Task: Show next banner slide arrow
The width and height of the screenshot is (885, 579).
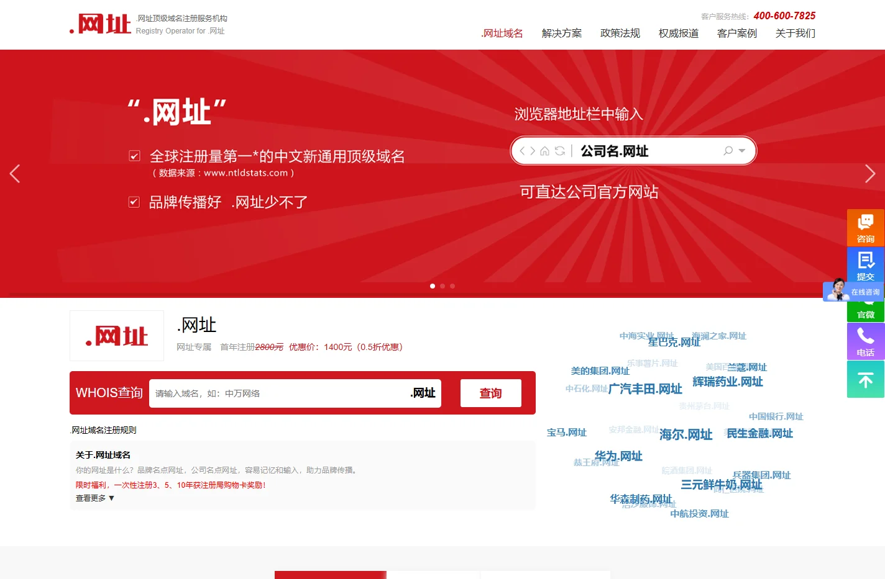Action: pyautogui.click(x=870, y=174)
